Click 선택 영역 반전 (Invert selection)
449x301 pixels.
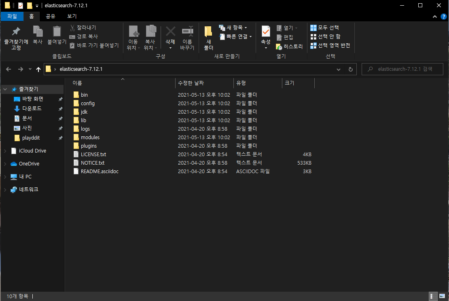(330, 45)
